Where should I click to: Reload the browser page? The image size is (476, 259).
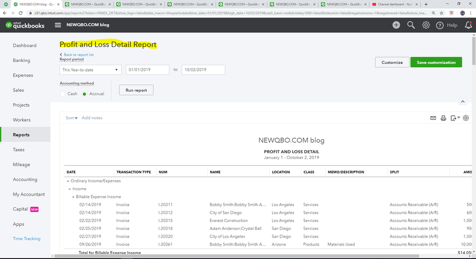coord(20,13)
